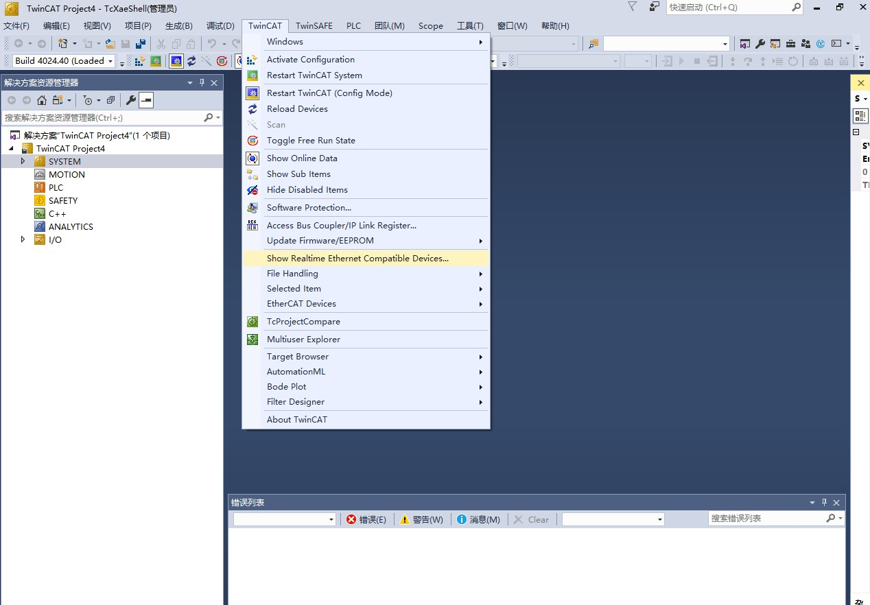Click Properties wrench in Solution Explorer toolbar
Image resolution: width=870 pixels, height=605 pixels.
[131, 100]
